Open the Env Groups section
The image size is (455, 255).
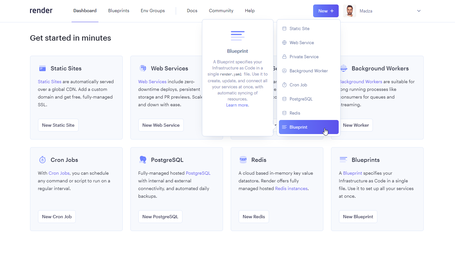[152, 11]
